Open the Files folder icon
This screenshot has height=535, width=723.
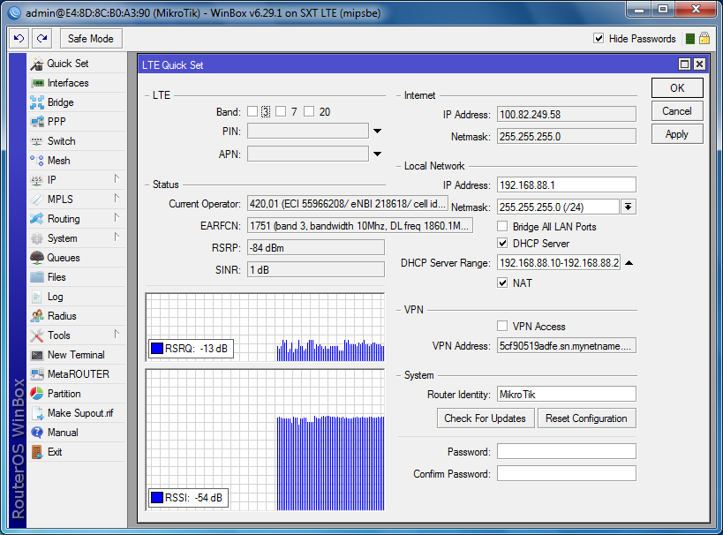coord(37,277)
